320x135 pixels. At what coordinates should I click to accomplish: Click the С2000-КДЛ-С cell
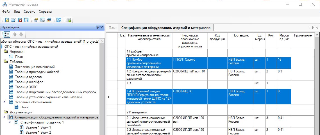click(x=190, y=97)
